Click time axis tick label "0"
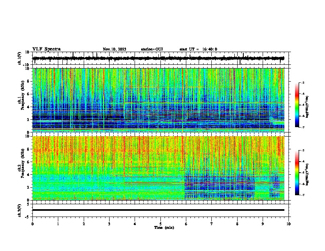Image resolution: width=325 pixels, height=251 pixels. (x=32, y=224)
